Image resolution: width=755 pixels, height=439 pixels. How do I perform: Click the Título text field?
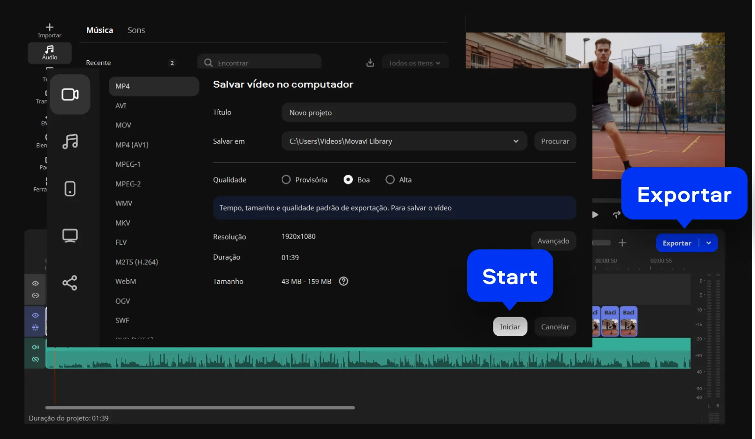click(x=428, y=113)
